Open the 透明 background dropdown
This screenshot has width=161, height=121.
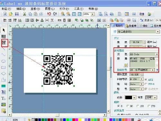click(155, 98)
